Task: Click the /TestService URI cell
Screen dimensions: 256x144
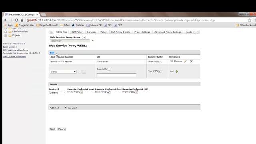Action: pos(102,62)
